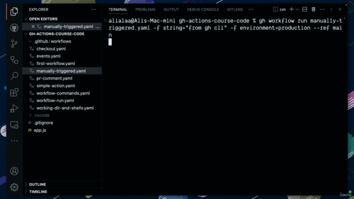The image size is (354, 199).
Task: Click the terminal command line text
Action: point(225,28)
